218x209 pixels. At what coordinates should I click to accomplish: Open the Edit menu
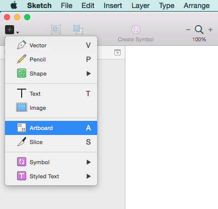88,6
